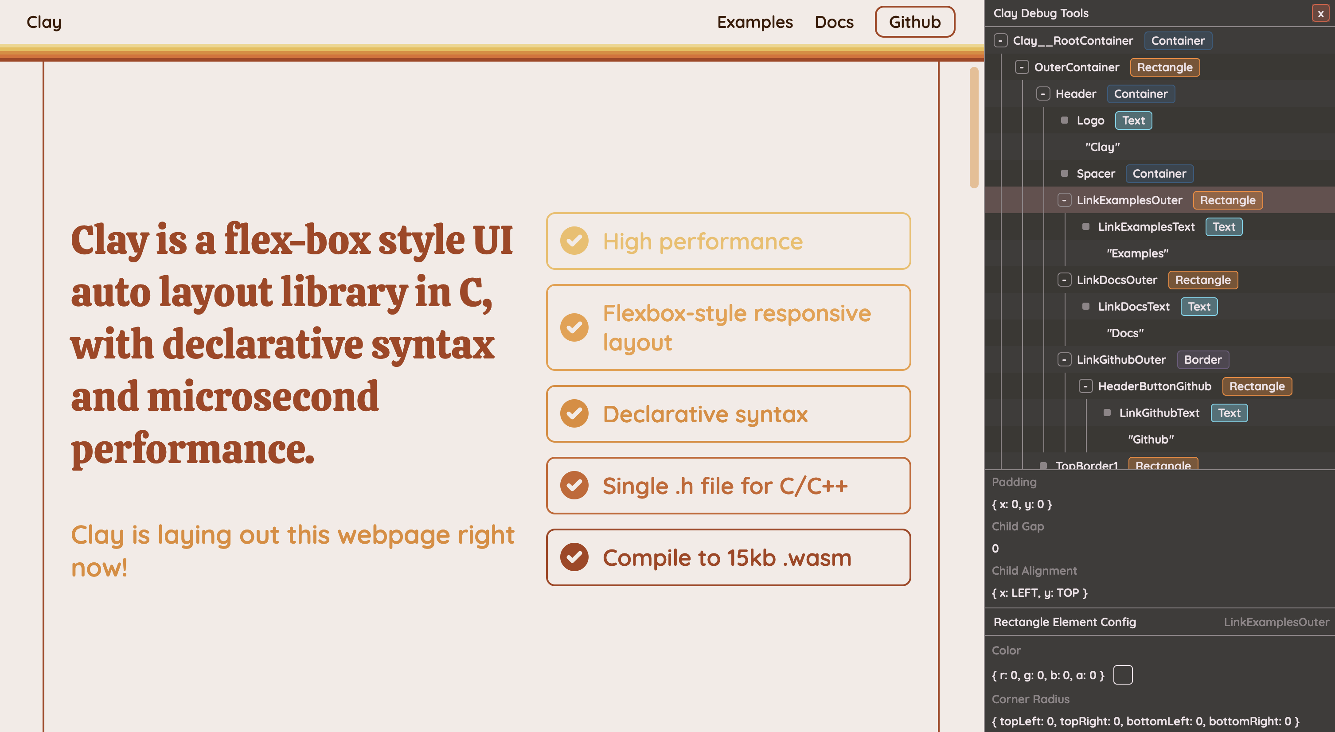Viewport: 1335px width, 732px height.
Task: Collapse the LinkExamplesOuter tree node
Action: tap(1065, 200)
